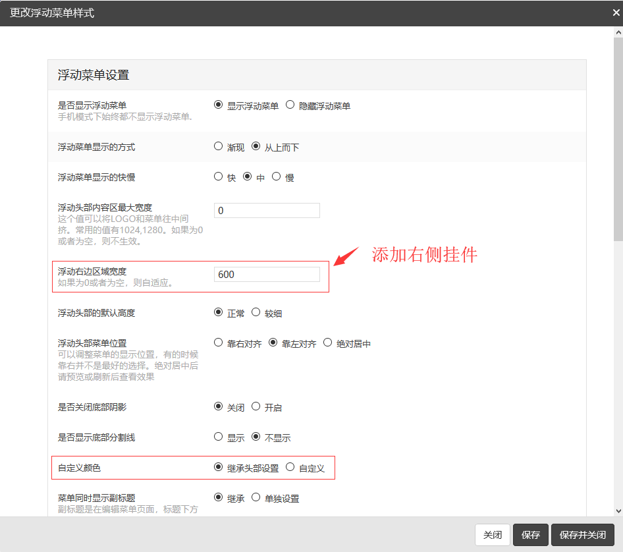623x552 pixels.
Task: Select 显示 for bottom divider line
Action: pos(218,437)
